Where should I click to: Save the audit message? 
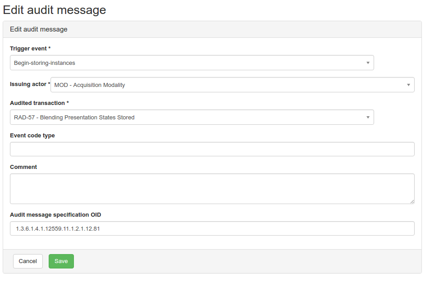click(61, 261)
